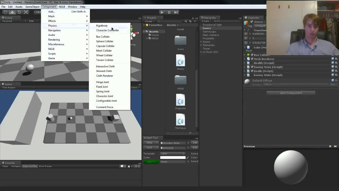Open the Widget Tool panel options menu icon
The height and width of the screenshot is (191, 339).
point(196,138)
